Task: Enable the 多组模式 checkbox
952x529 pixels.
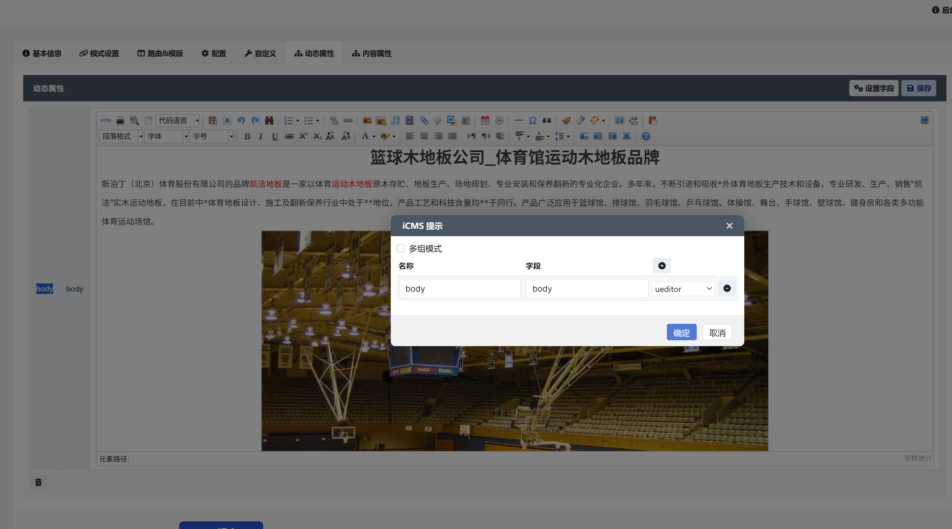Action: pyautogui.click(x=401, y=248)
